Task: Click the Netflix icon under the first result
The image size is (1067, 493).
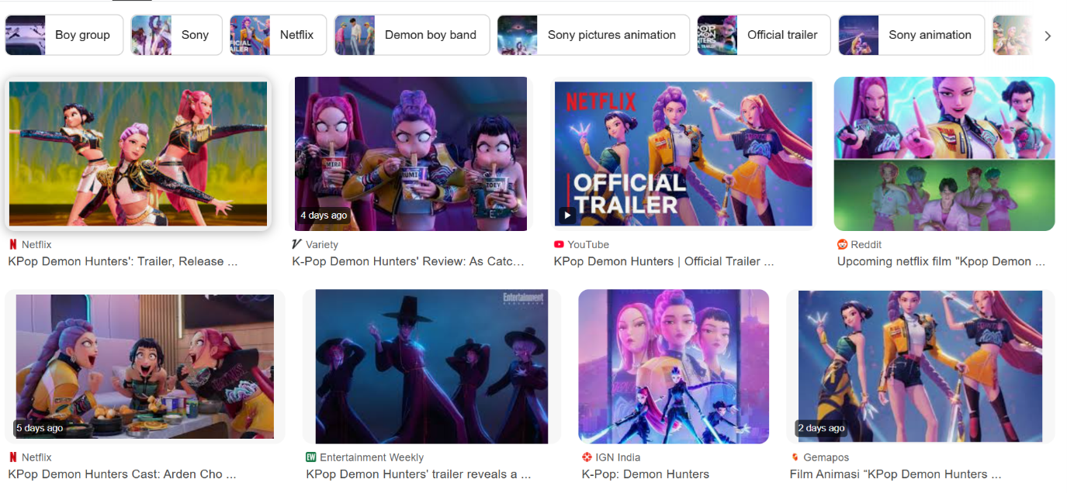Action: tap(11, 244)
